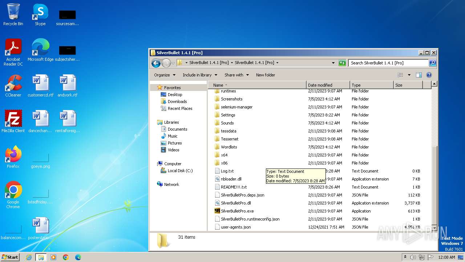Select Downloads in the Favorites pane
Image resolution: width=465 pixels, height=262 pixels.
177,102
